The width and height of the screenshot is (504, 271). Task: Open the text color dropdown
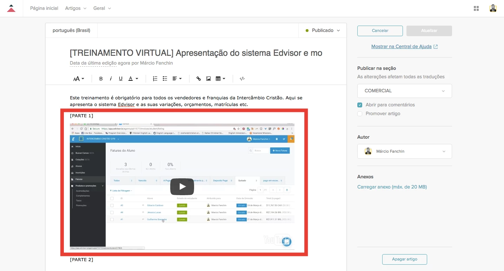coord(133,79)
